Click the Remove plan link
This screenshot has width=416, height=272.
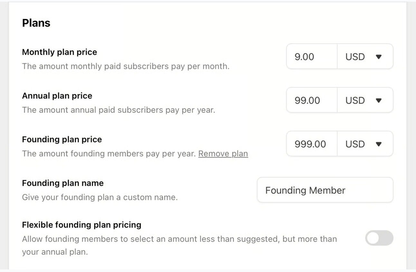coord(223,154)
